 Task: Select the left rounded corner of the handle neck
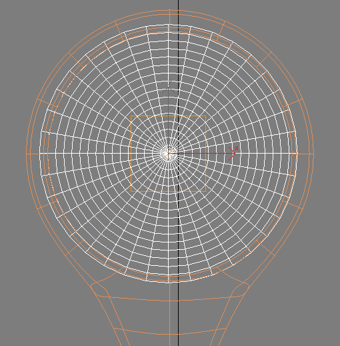(x=93, y=286)
